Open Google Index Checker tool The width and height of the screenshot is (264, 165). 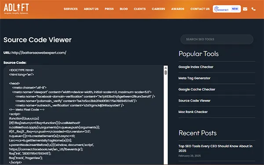click(196, 67)
